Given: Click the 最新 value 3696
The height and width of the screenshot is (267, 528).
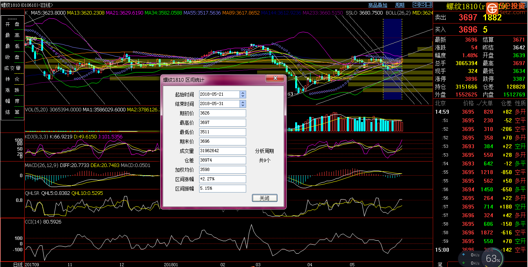Looking at the screenshot, I should coord(471,40).
